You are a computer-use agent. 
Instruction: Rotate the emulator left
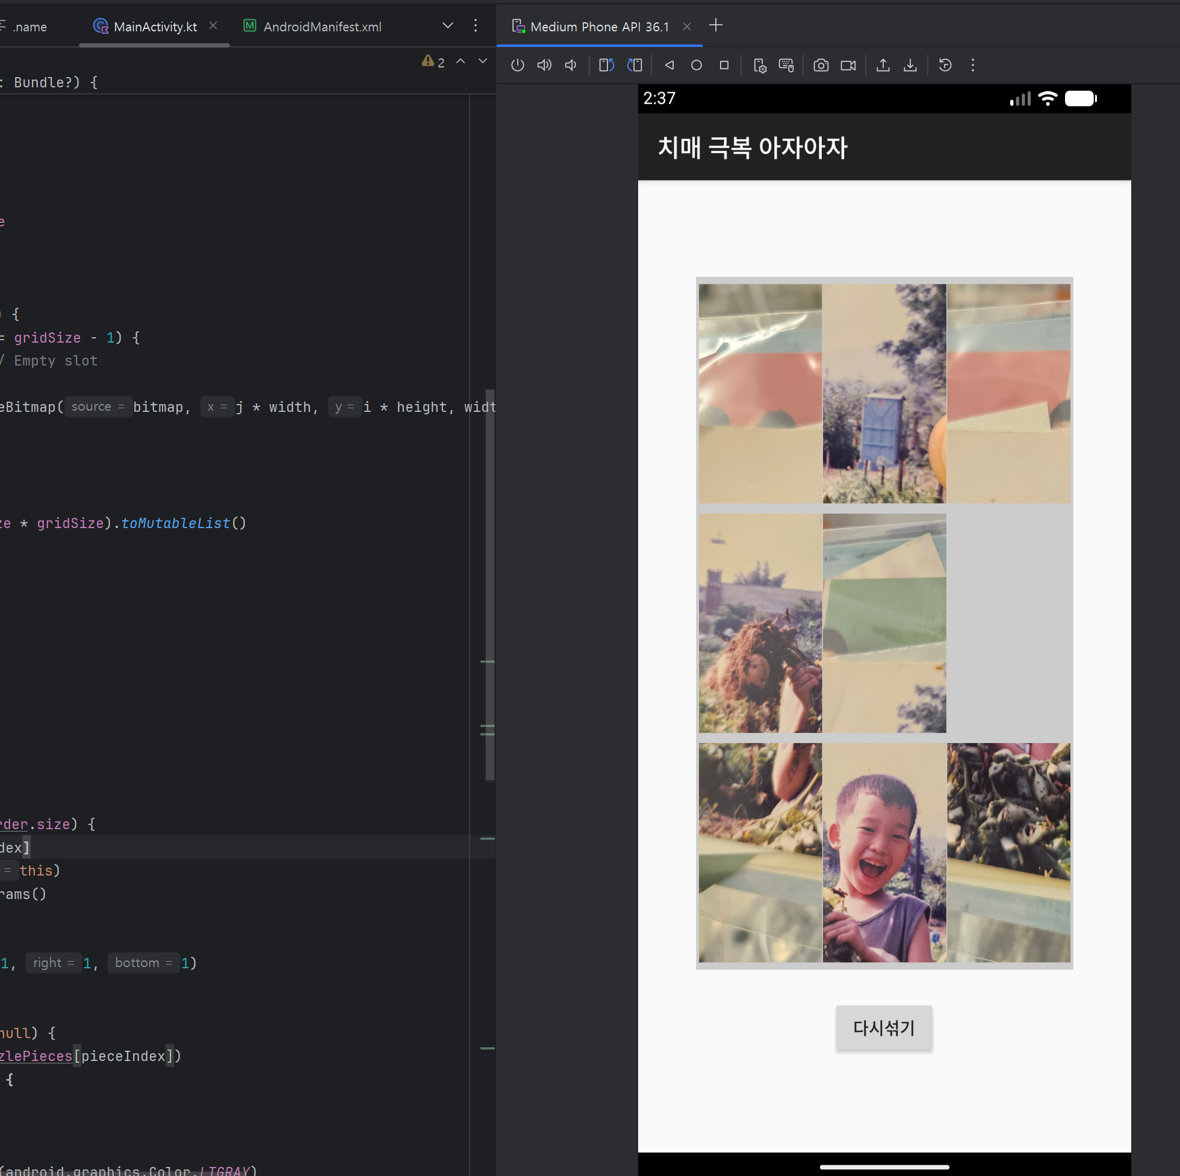coord(606,66)
